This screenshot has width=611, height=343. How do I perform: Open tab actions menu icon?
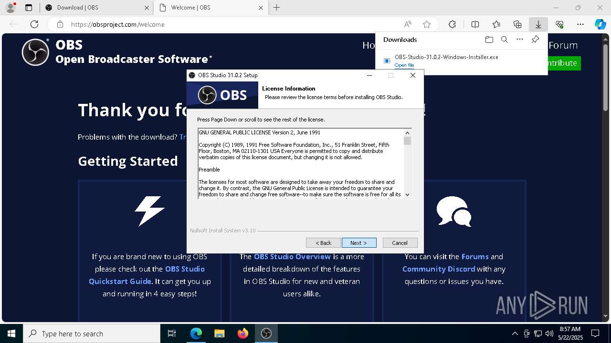29,8
